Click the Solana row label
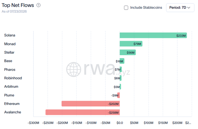The height and width of the screenshot is (129, 198). click(10, 35)
